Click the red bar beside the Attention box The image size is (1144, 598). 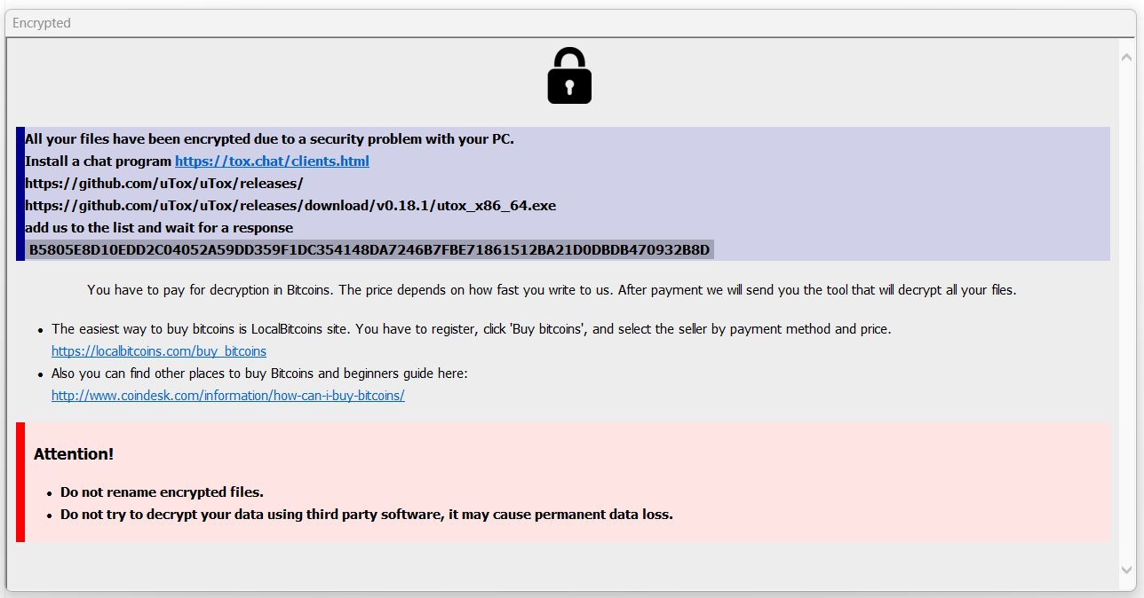tap(20, 482)
